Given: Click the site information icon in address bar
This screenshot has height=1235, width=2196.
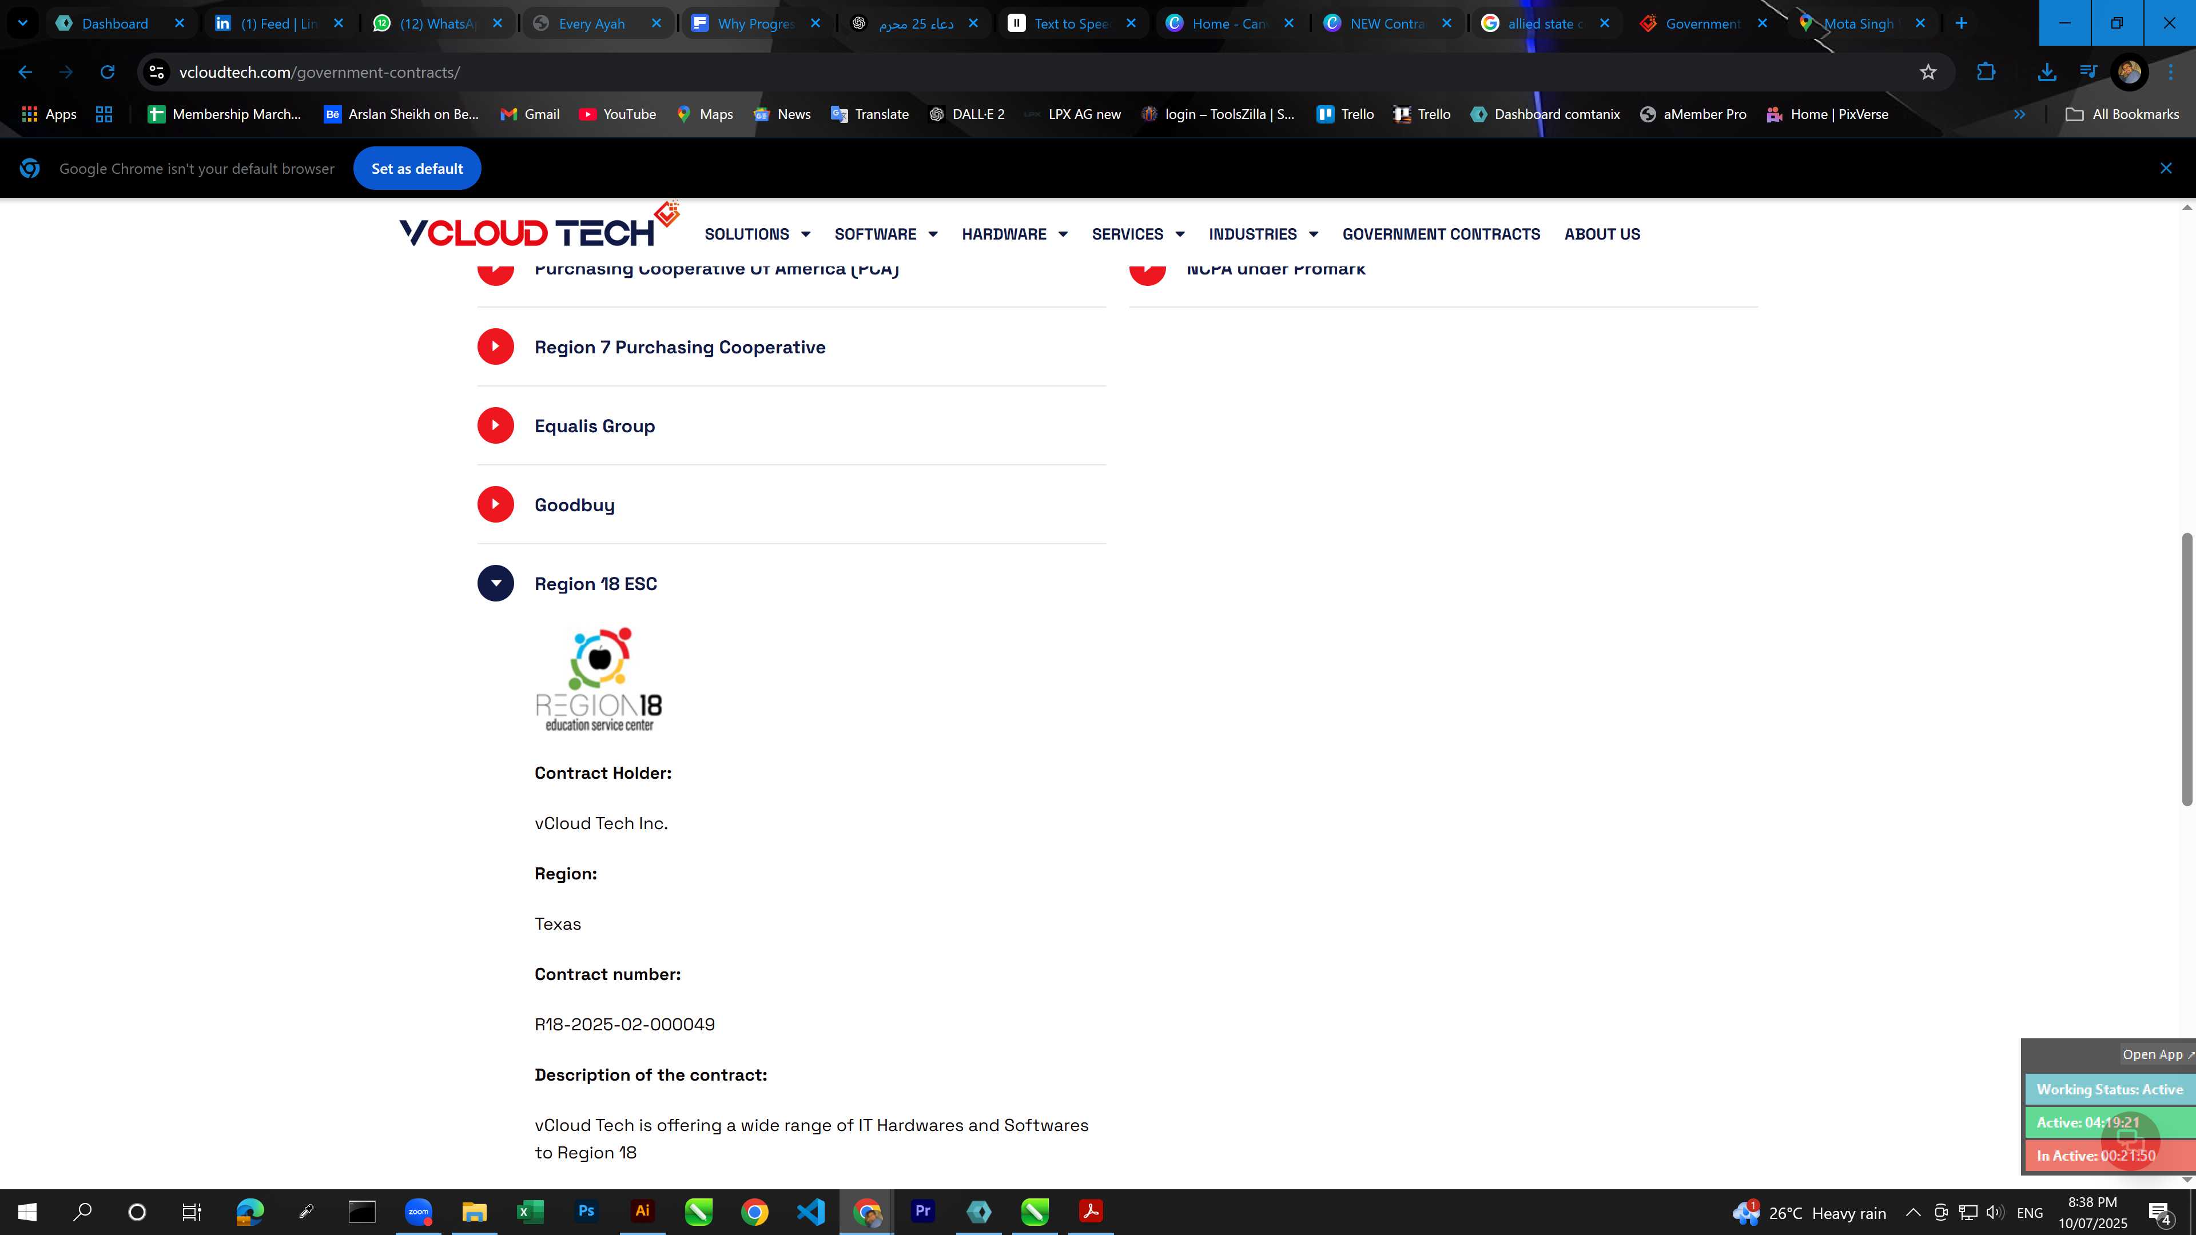Looking at the screenshot, I should click(157, 73).
